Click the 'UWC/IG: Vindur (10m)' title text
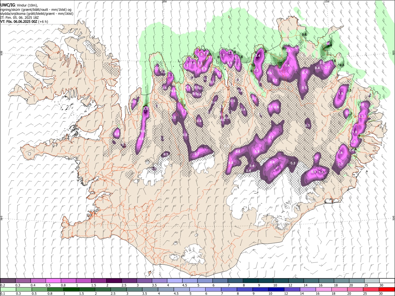The height and width of the screenshot is (296, 395). [19, 5]
